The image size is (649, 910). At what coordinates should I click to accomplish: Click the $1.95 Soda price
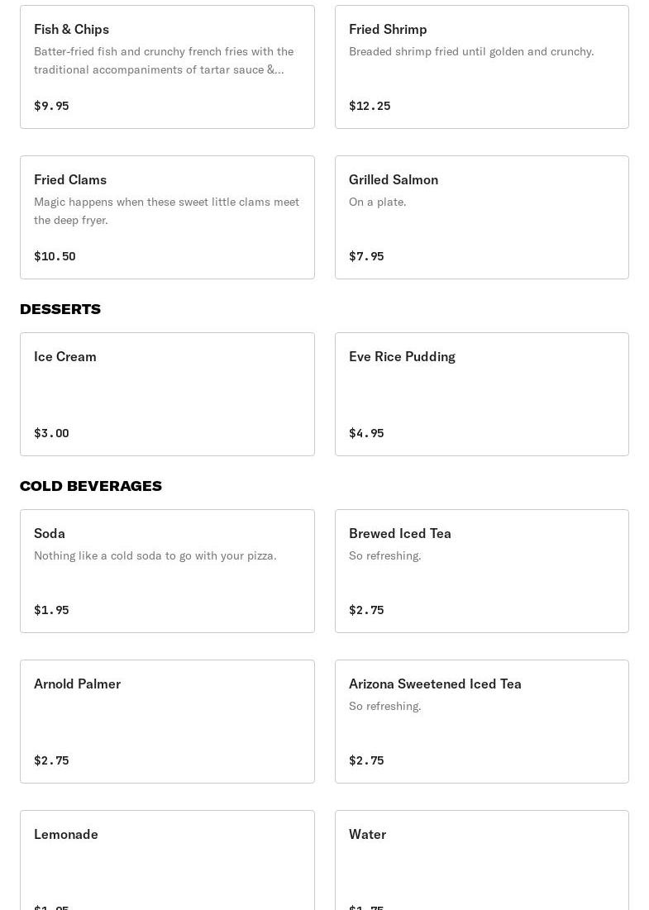tap(51, 610)
